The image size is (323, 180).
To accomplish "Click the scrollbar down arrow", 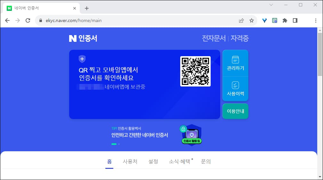I will point(320,177).
